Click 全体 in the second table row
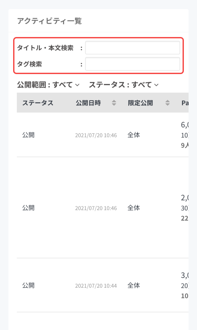Image resolution: width=197 pixels, height=330 pixels. [x=134, y=208]
